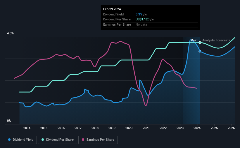Click the US$1.120 dividend per share value
This screenshot has width=240, height=148.
pos(142,20)
